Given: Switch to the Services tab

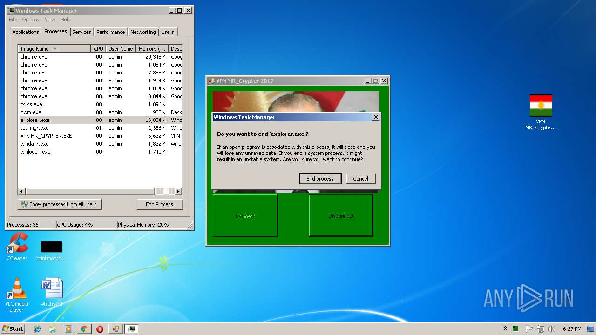Looking at the screenshot, I should (81, 32).
